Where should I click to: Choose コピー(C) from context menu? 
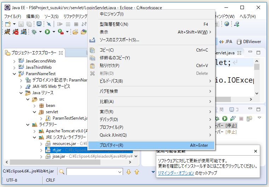(151, 50)
